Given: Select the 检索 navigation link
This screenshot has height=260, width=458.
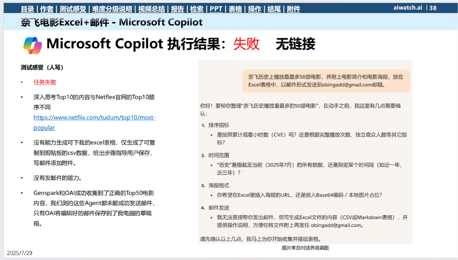Looking at the screenshot, I should [196, 9].
